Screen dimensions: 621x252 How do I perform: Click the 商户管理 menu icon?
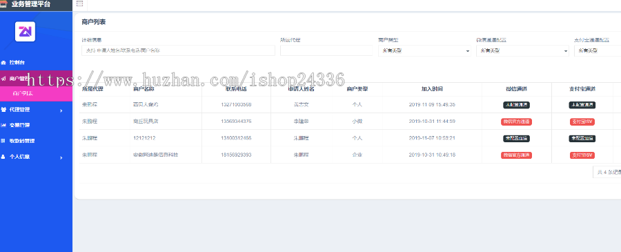[x=3, y=79]
